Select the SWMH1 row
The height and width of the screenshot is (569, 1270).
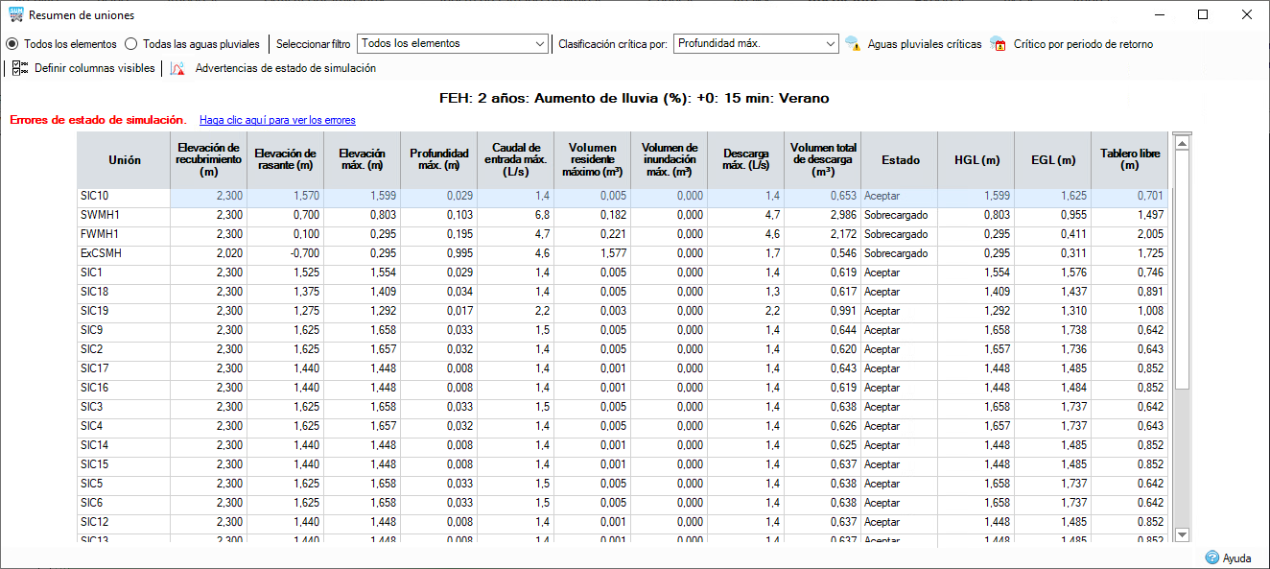click(623, 215)
